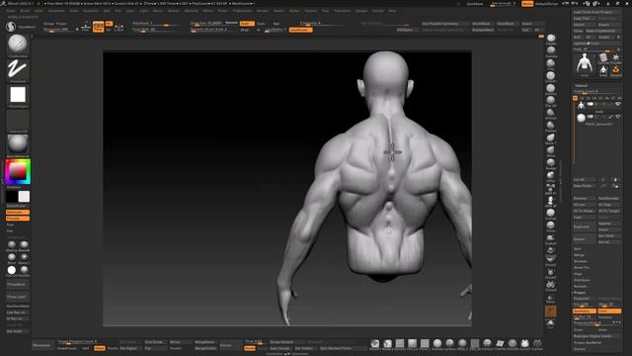Expand the Boolean section

(581, 261)
